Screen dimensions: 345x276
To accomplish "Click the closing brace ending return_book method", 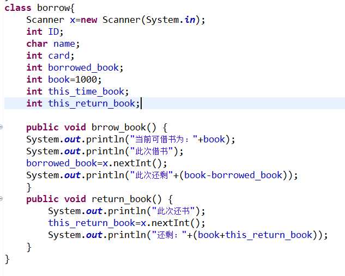I will (x=29, y=247).
